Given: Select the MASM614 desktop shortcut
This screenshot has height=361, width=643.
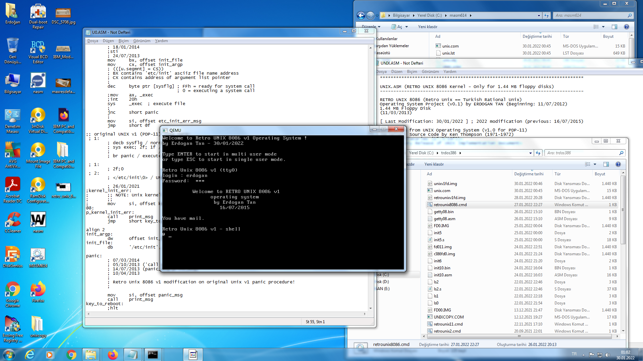Looking at the screenshot, I should 38,257.
